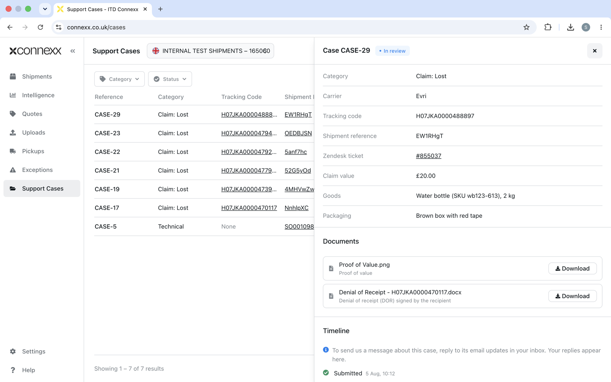Image resolution: width=611 pixels, height=382 pixels.
Task: Open Settings gear icon in sidebar
Action: click(x=13, y=351)
